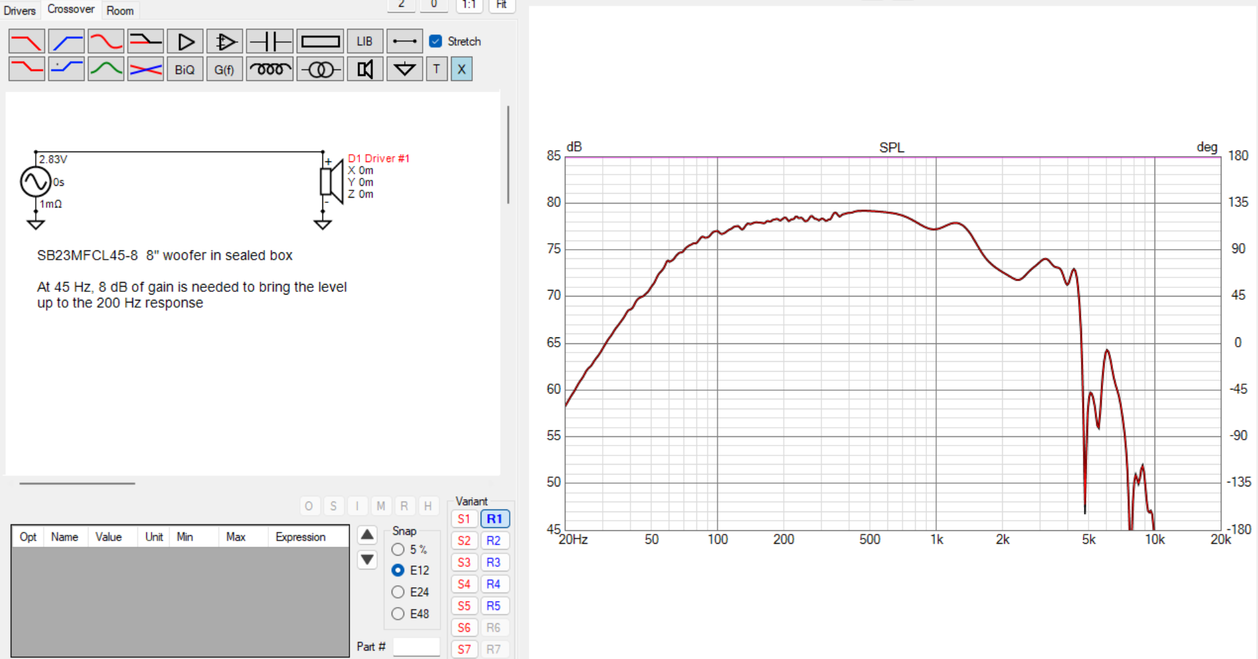Recall variant R2
The width and height of the screenshot is (1258, 659).
click(494, 540)
